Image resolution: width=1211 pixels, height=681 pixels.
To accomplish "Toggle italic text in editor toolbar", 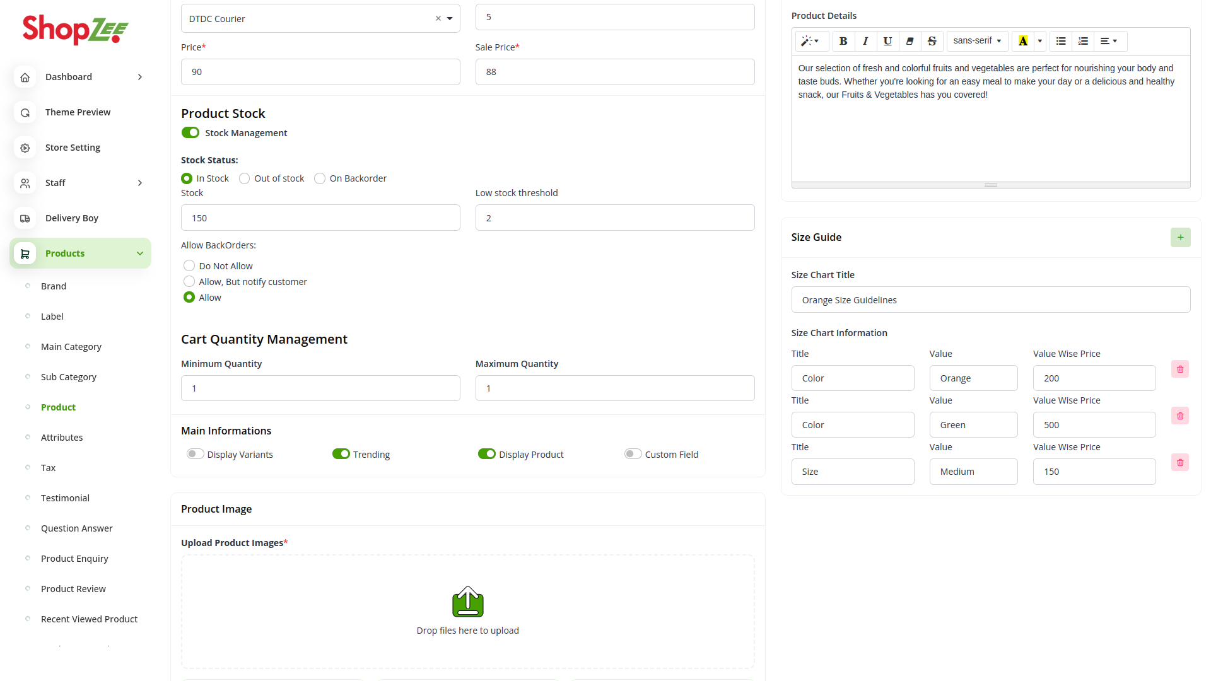I will 865,41.
